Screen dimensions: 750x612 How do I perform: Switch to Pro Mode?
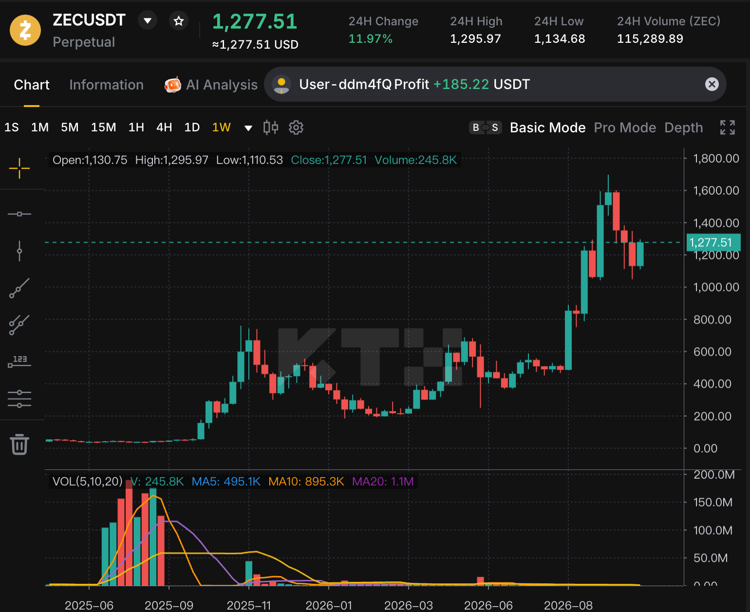(x=625, y=127)
